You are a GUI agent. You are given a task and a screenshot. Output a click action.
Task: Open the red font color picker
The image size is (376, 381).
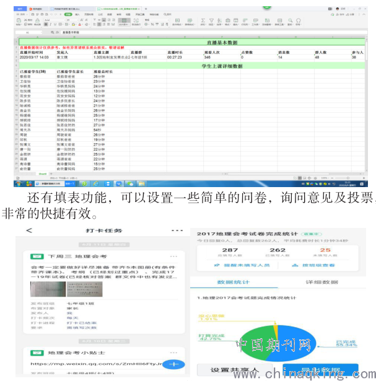[80, 25]
